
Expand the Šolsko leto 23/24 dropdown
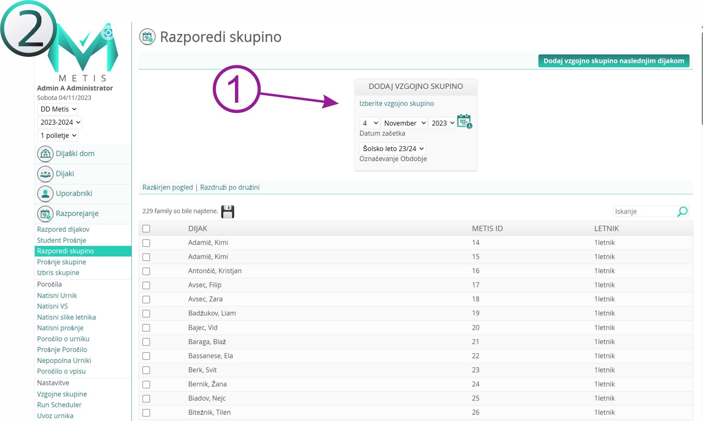click(x=393, y=148)
